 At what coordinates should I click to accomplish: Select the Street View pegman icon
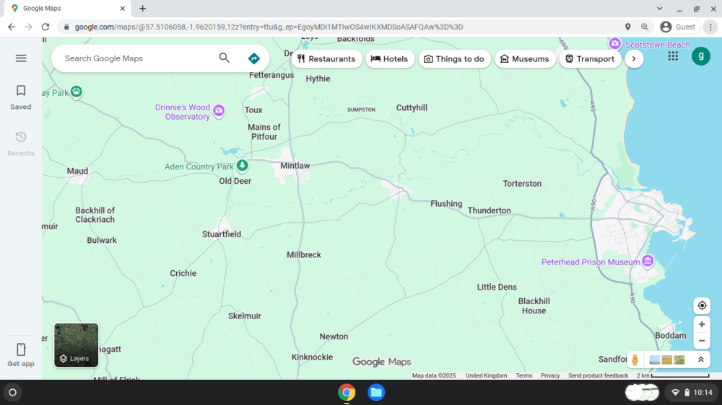click(x=635, y=360)
